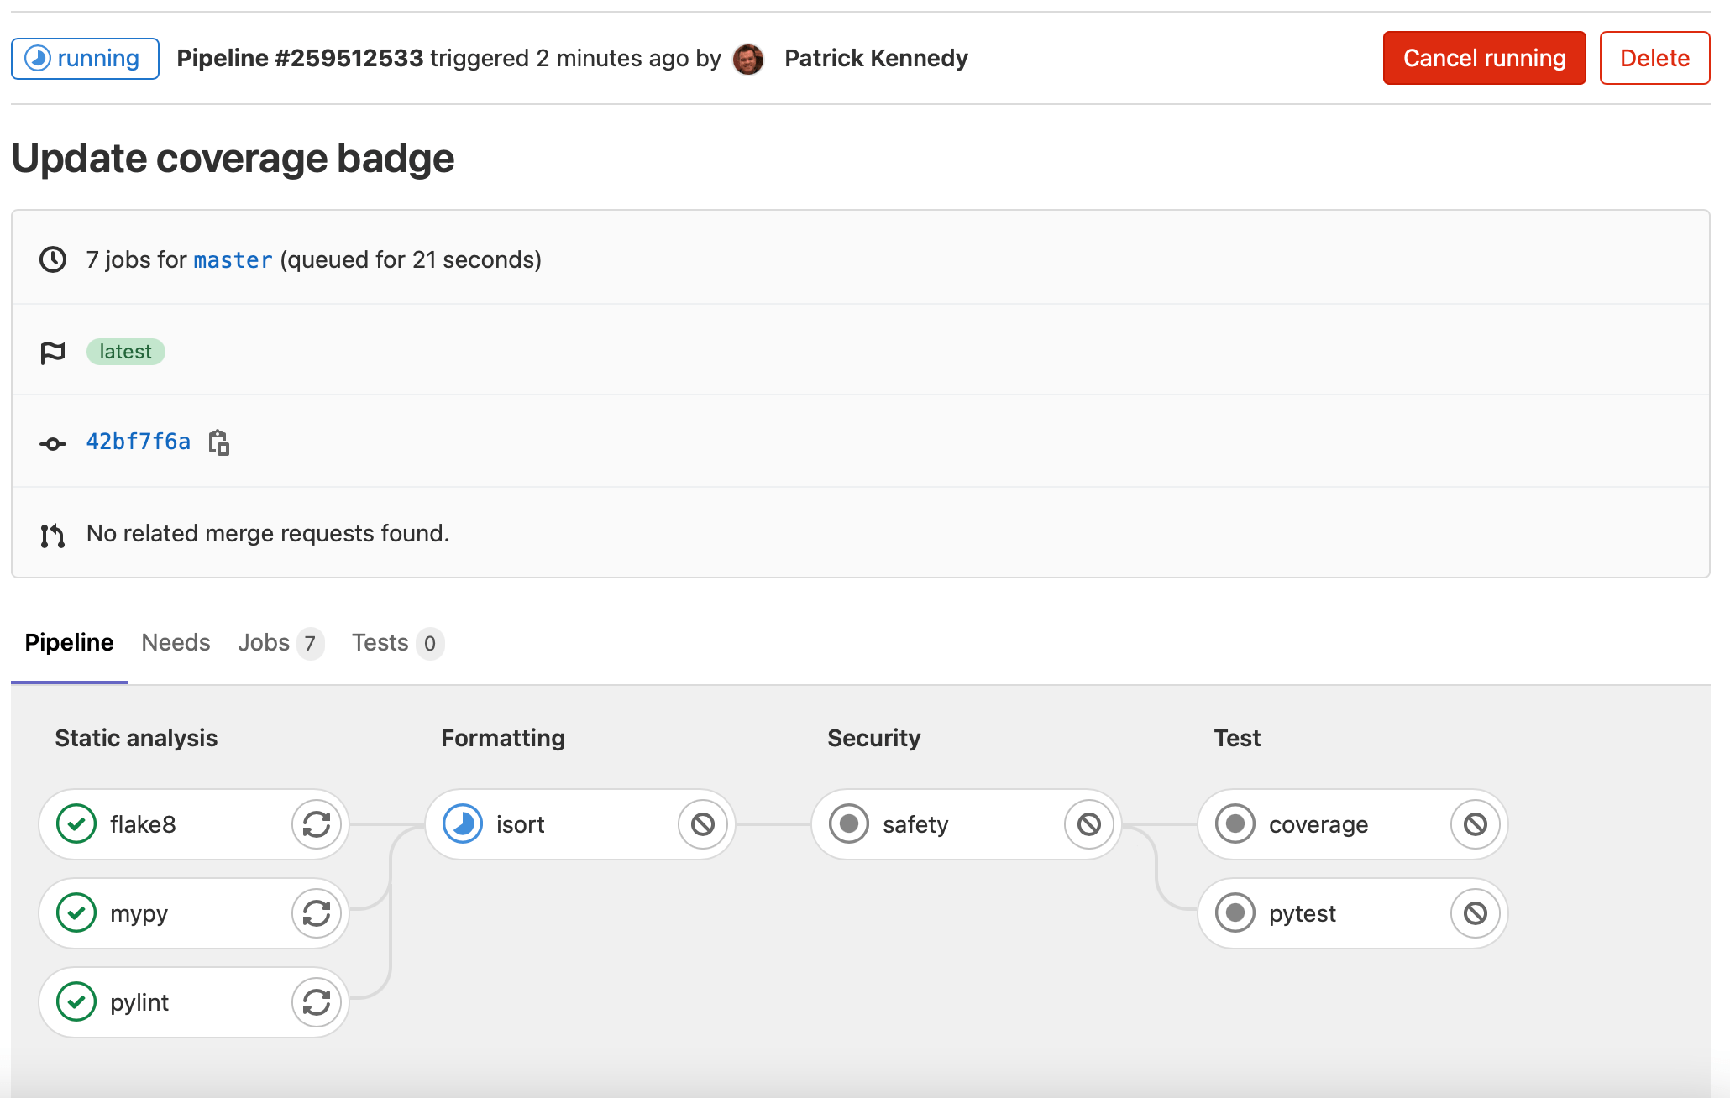Cancel the coverage job

pyautogui.click(x=1475, y=824)
